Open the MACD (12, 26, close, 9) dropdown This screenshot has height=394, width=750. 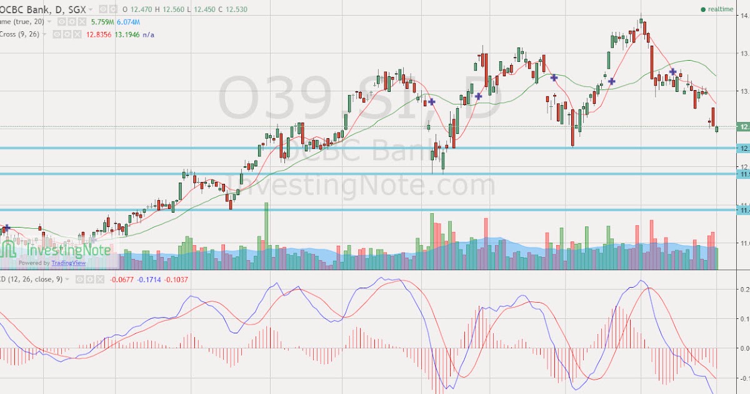coord(67,280)
